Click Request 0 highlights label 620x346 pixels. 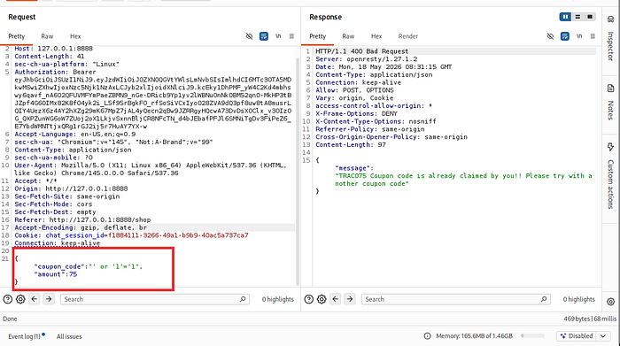point(277,299)
